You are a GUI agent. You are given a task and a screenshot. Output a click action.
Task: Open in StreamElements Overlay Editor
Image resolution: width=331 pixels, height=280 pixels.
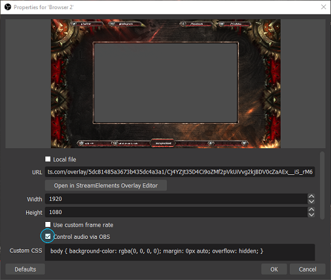[106, 185]
